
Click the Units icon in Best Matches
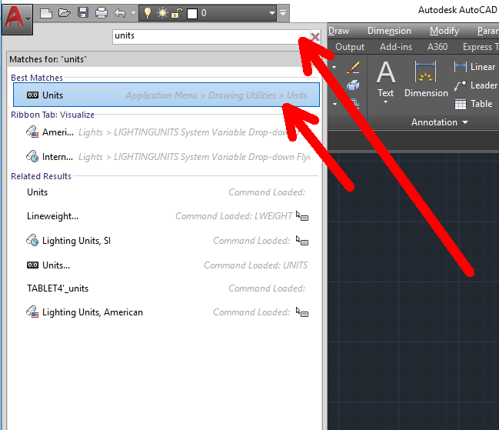(32, 95)
